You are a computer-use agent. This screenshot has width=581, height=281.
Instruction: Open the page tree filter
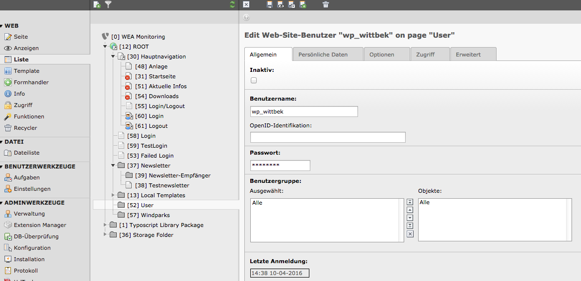108,4
